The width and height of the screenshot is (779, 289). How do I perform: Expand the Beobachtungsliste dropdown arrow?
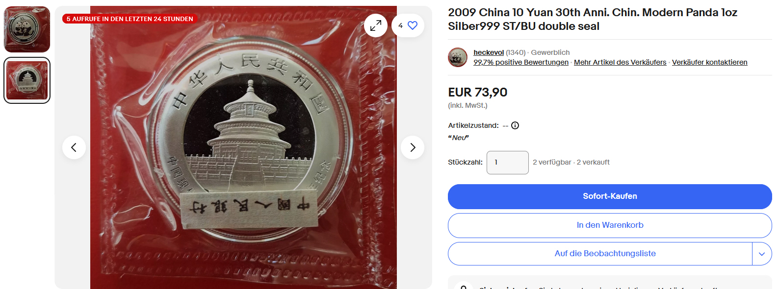[x=762, y=254]
